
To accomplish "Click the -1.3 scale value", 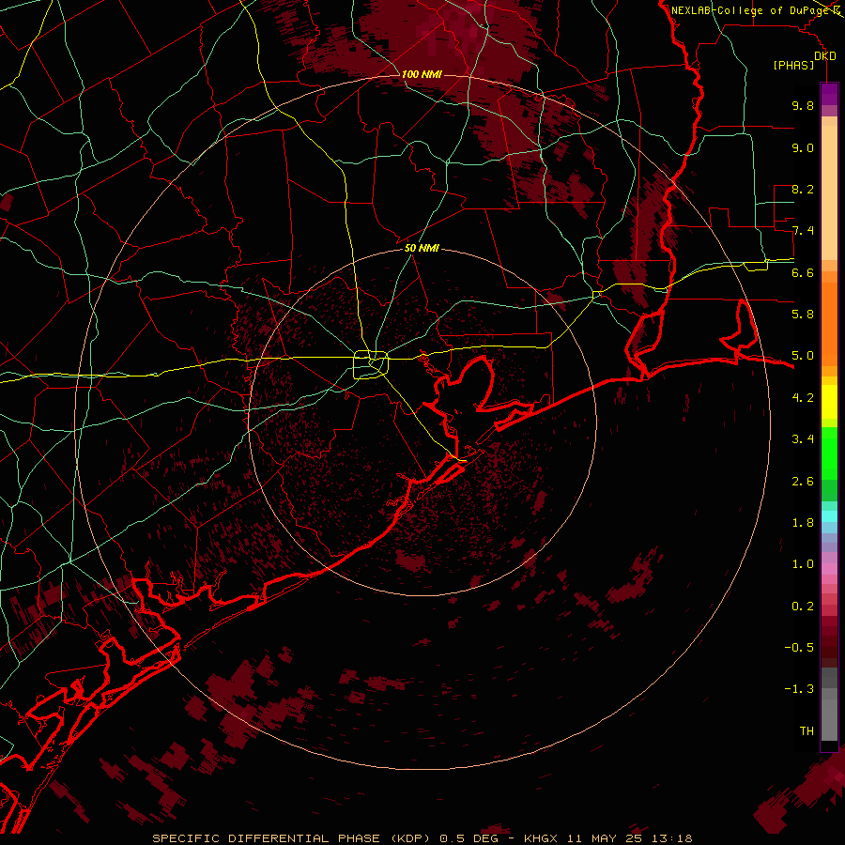I will (799, 689).
